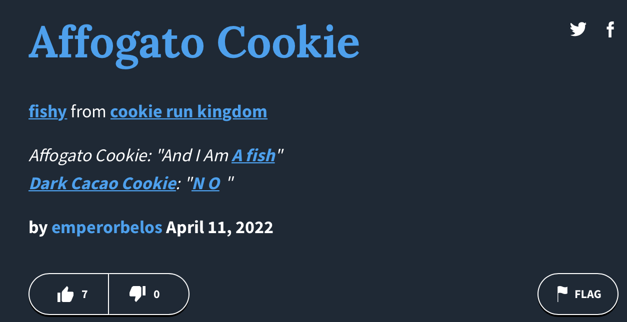Click the April 11, 2022 date
Viewport: 627px width, 322px height.
tap(219, 228)
